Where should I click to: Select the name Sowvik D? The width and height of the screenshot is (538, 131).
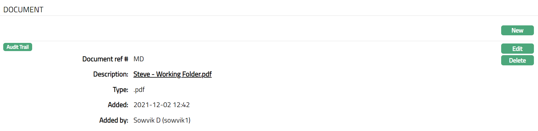pos(147,120)
